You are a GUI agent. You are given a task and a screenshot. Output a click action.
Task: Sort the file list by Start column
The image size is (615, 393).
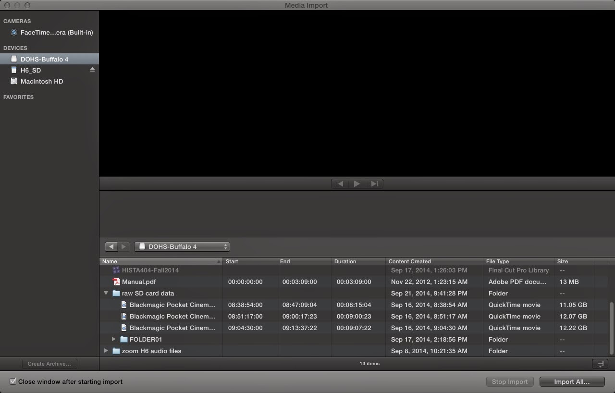point(250,261)
